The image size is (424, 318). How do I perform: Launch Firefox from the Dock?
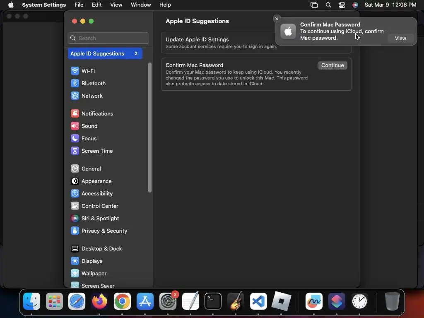tap(99, 301)
